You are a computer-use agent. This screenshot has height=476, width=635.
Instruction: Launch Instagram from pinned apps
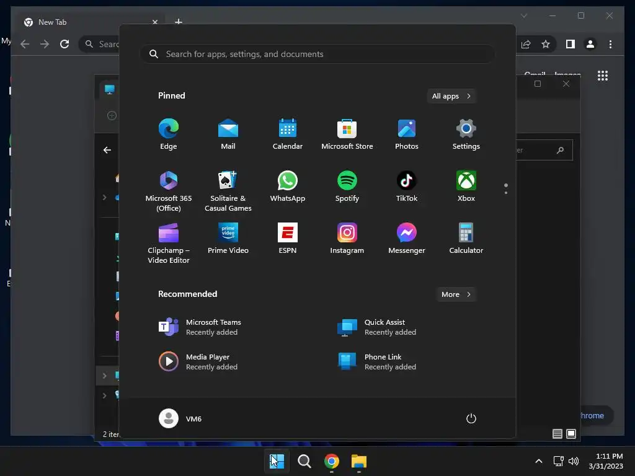[347, 239]
